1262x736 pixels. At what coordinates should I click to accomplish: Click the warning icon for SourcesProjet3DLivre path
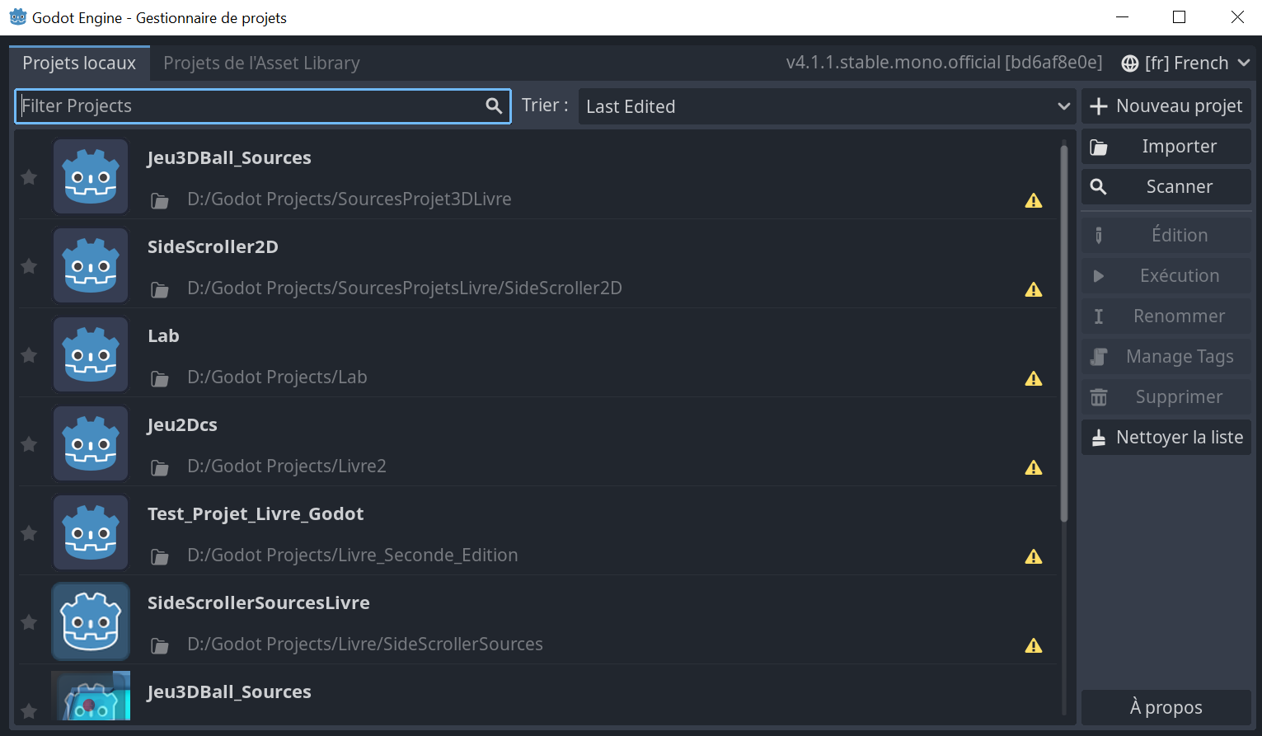point(1034,200)
